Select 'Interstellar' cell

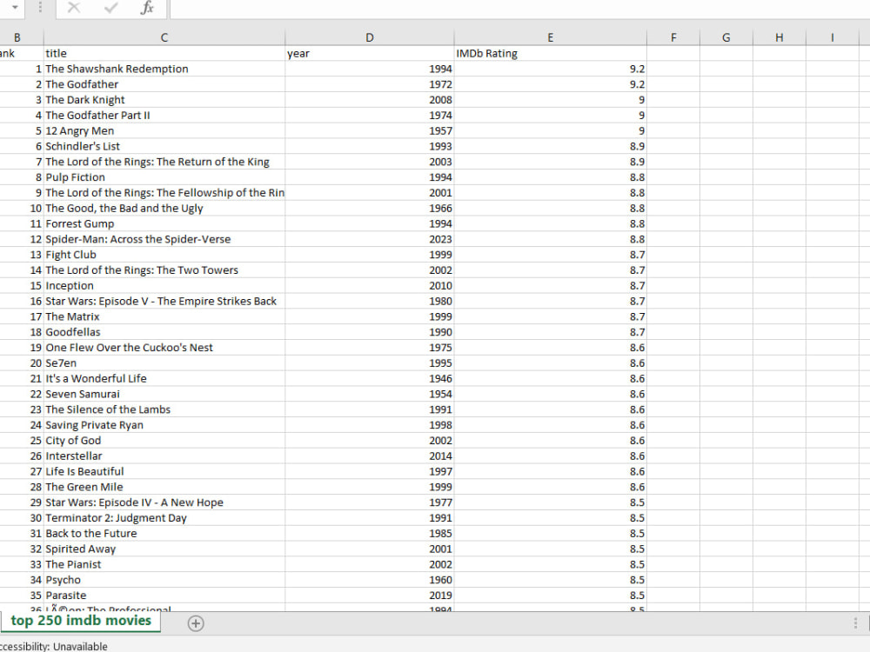164,456
